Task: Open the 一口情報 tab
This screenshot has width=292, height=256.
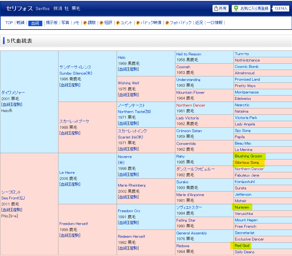Action: 215,23
